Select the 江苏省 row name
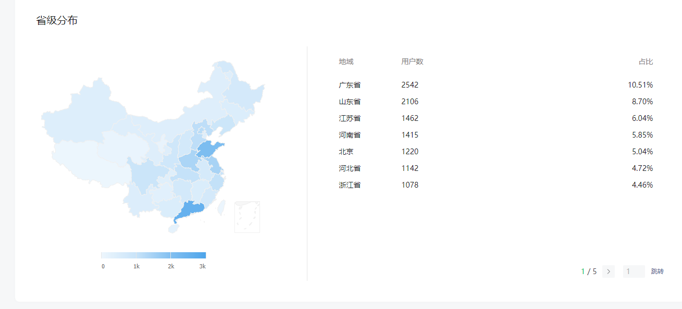The width and height of the screenshot is (682, 309). (x=350, y=118)
